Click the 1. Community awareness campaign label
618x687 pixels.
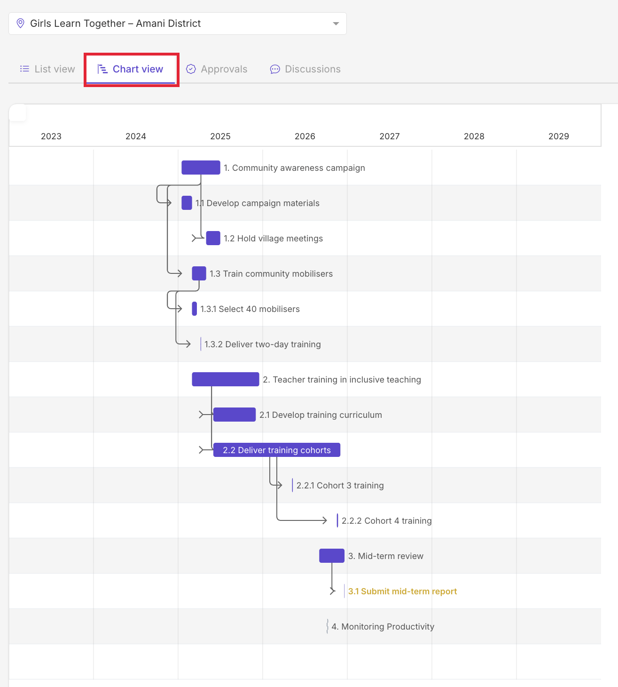point(294,168)
